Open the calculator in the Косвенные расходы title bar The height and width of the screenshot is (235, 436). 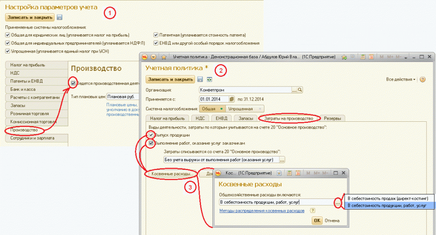289,173
